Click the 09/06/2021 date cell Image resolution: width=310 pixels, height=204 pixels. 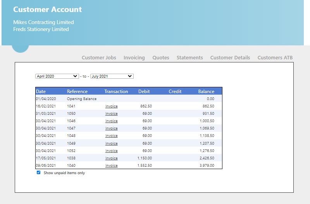point(46,165)
